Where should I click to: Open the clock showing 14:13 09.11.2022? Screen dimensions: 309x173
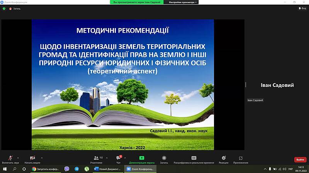pyautogui.click(x=301, y=169)
